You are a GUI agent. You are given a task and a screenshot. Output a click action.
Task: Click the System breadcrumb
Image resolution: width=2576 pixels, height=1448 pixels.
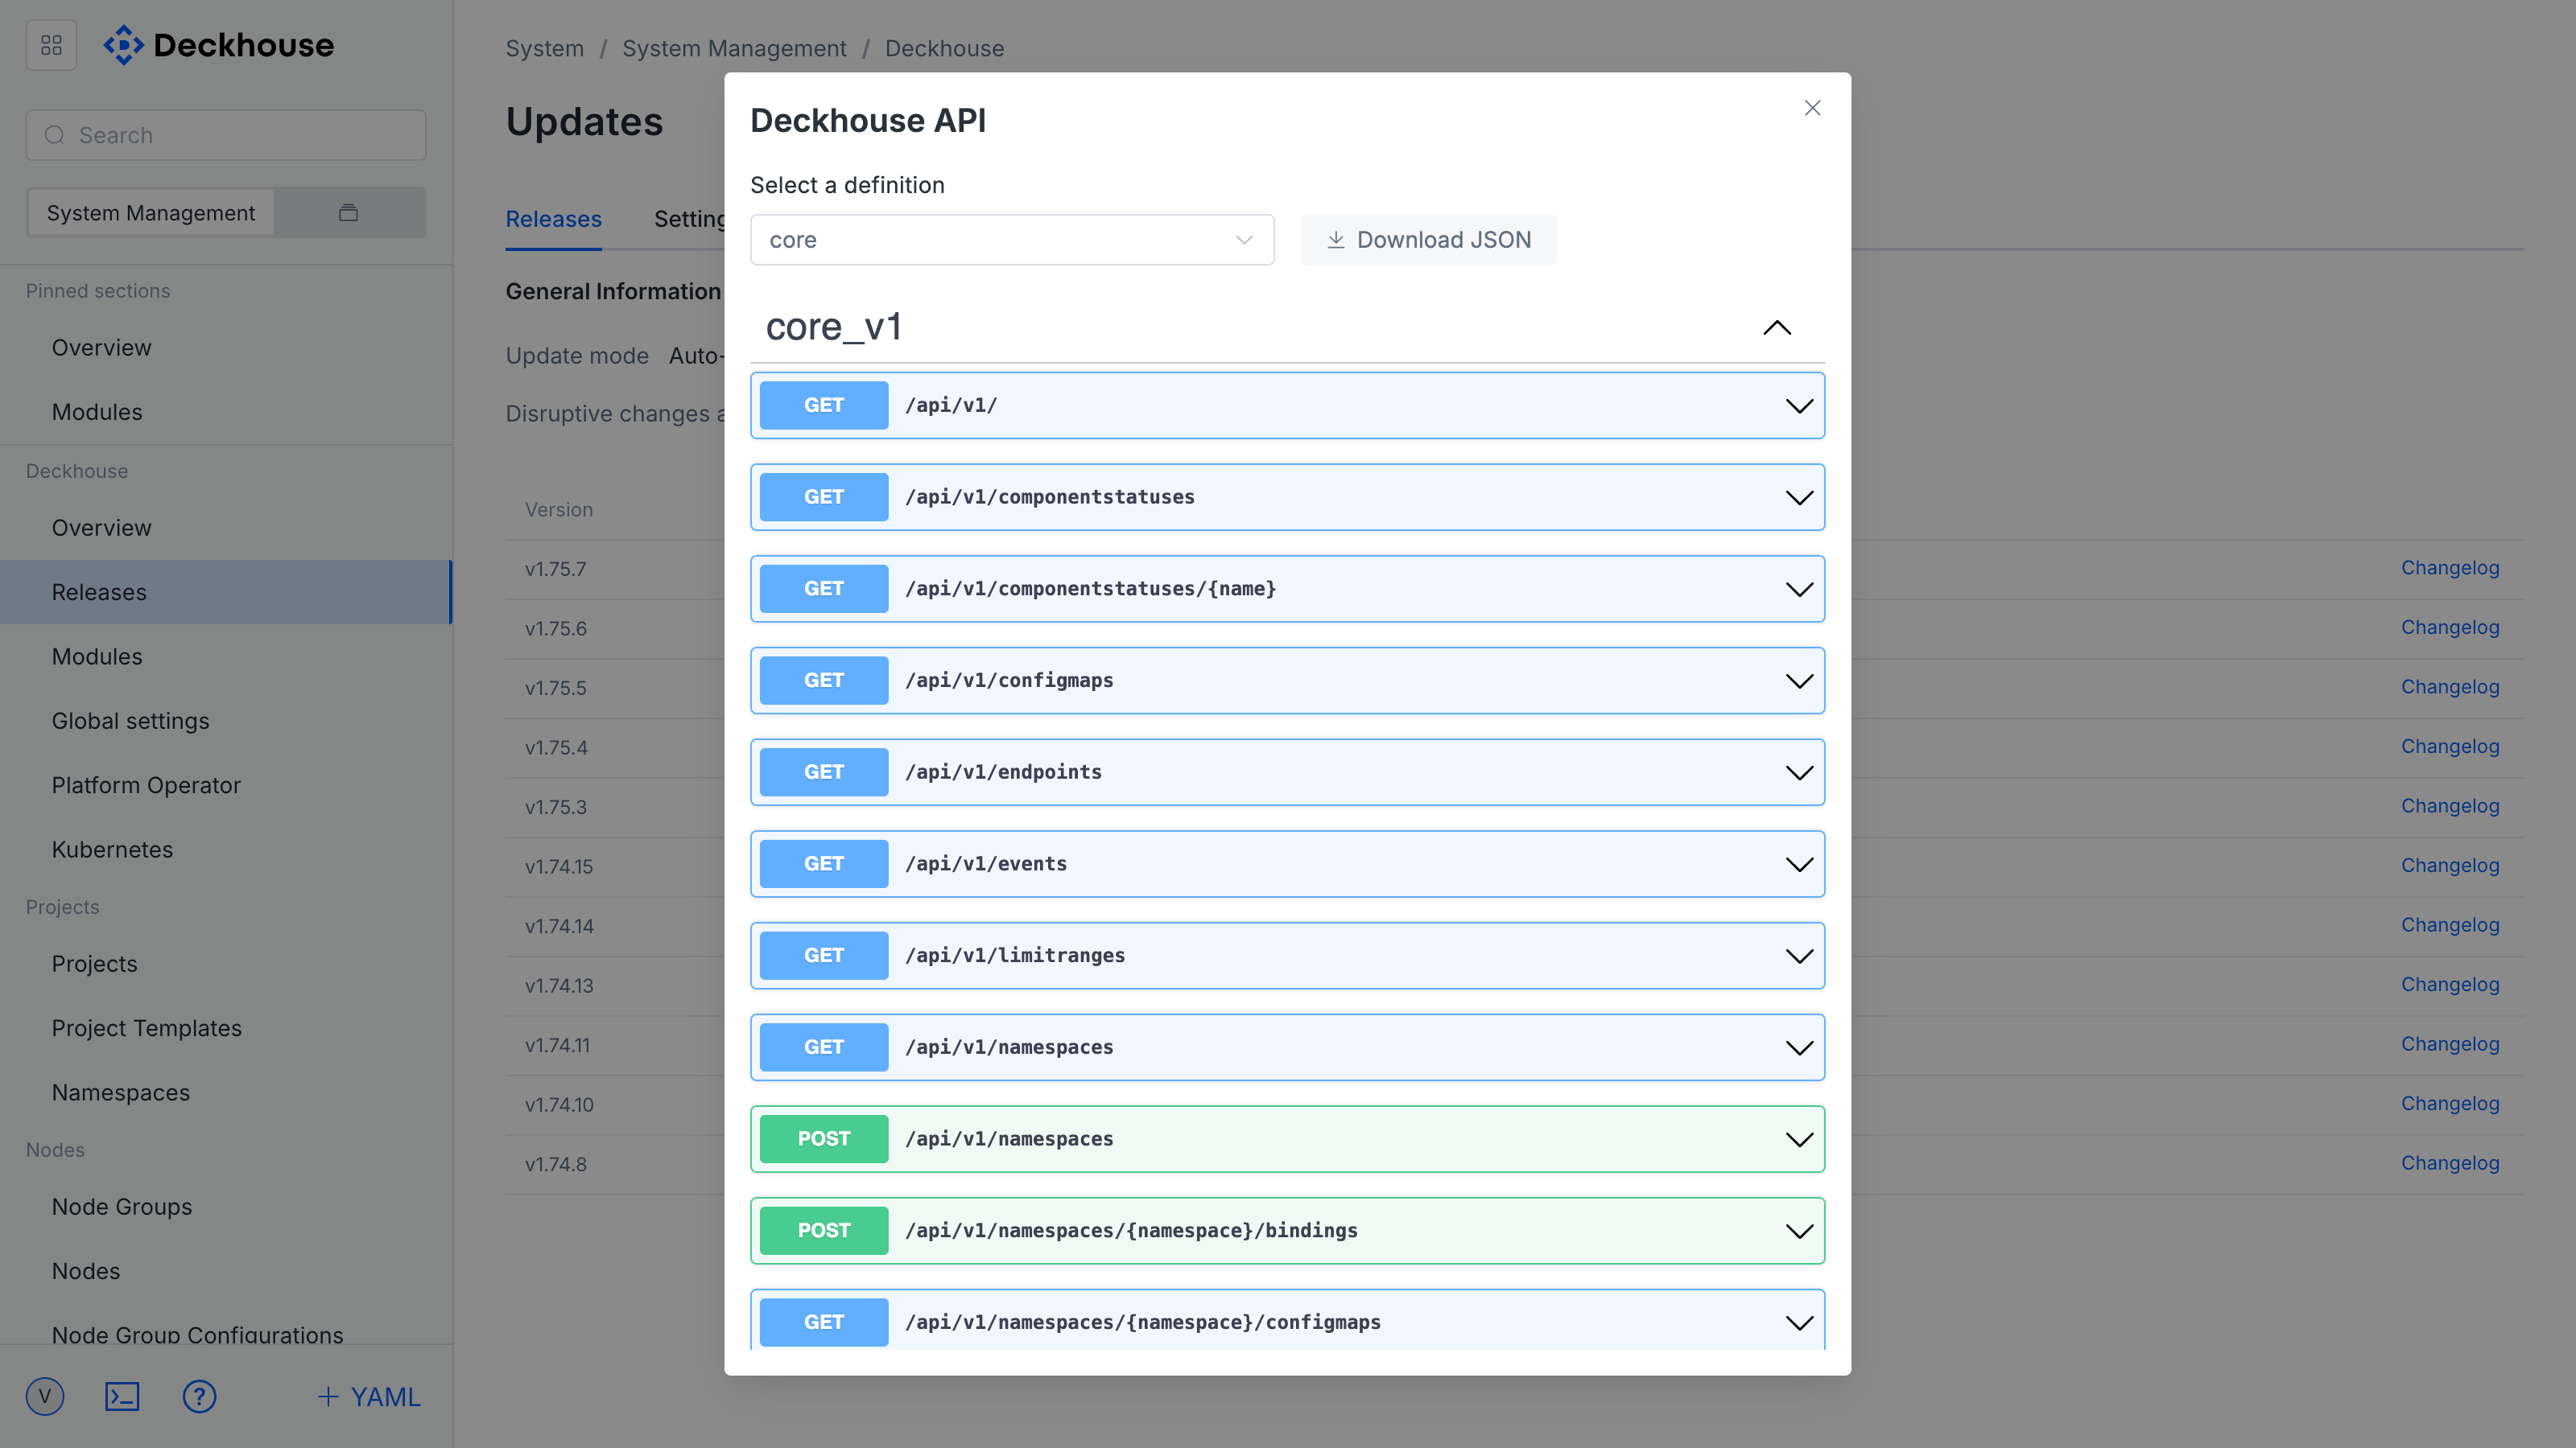[x=544, y=48]
